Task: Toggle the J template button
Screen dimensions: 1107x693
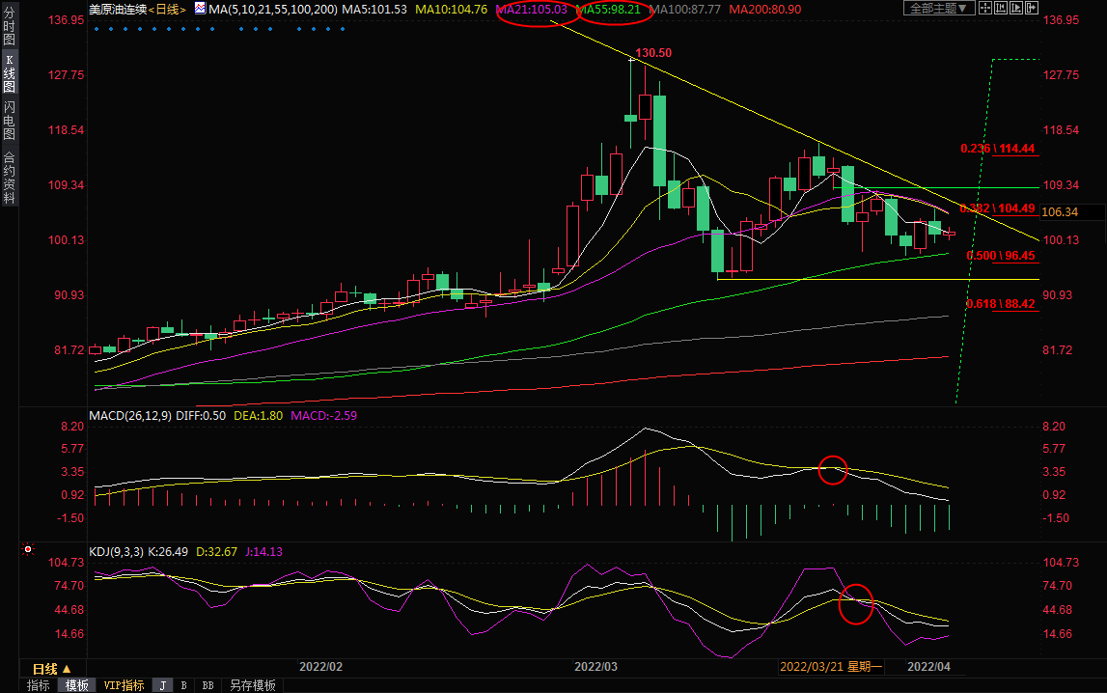Action: (162, 685)
